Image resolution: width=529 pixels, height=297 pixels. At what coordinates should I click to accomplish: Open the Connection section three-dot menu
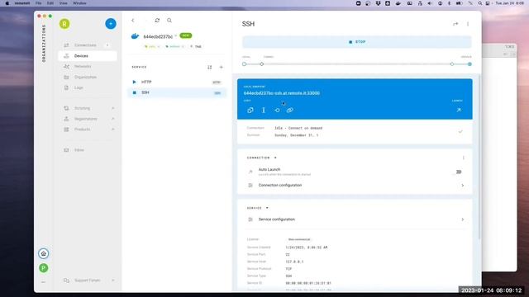pos(463,158)
